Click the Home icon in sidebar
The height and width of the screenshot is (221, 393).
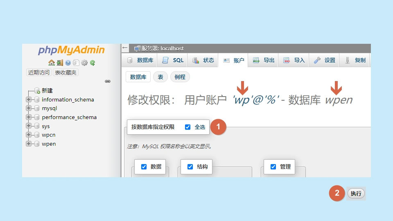click(51, 63)
